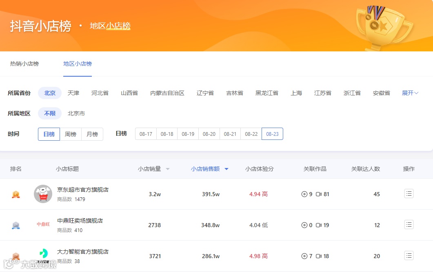Pick date 08-23
The width and height of the screenshot is (433, 272).
point(272,134)
